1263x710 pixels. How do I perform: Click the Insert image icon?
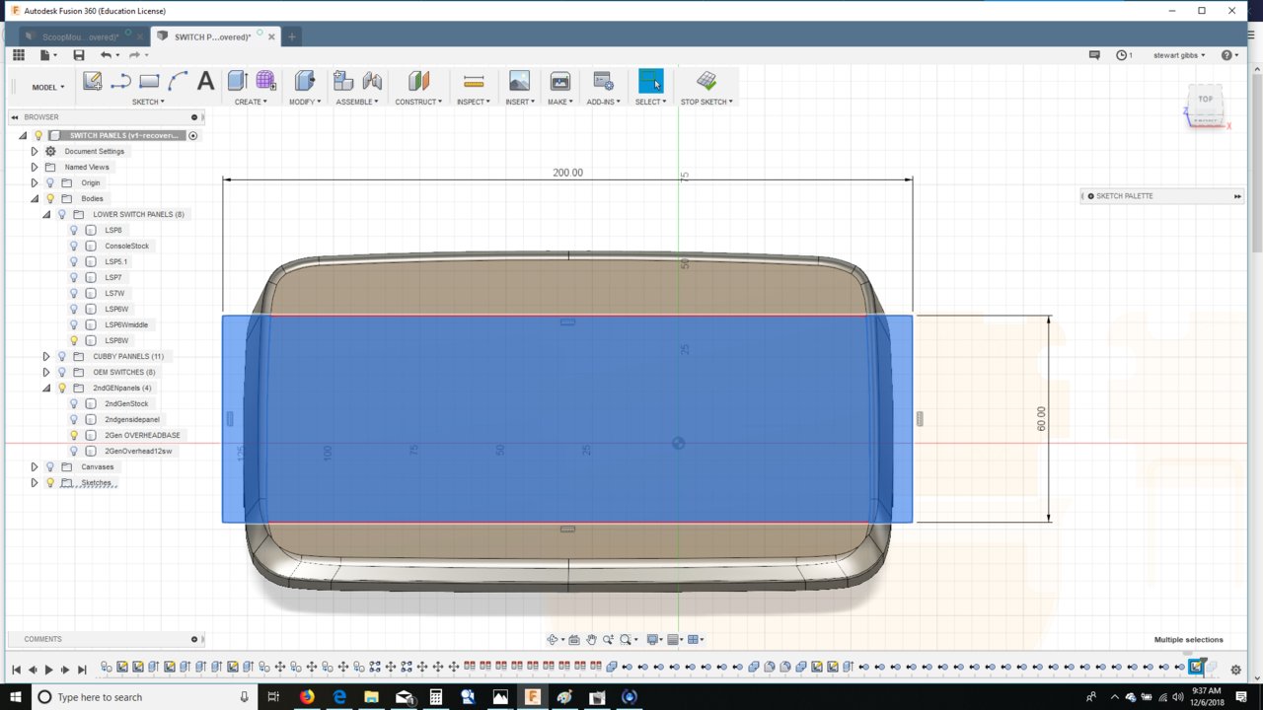(x=519, y=81)
